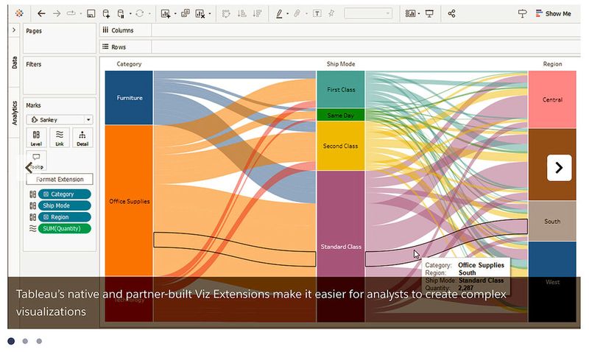Click the Clear Sheet icon
589x352 pixels.
point(200,14)
